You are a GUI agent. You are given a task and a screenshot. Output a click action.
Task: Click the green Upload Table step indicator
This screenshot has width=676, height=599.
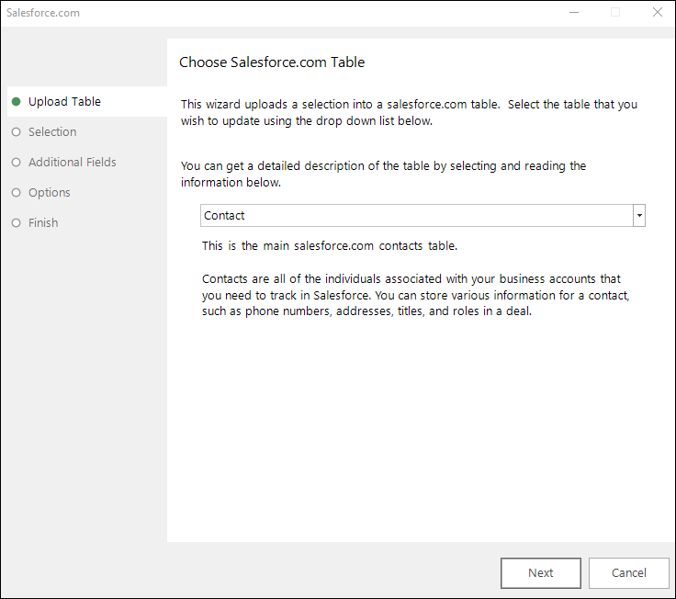click(x=16, y=101)
